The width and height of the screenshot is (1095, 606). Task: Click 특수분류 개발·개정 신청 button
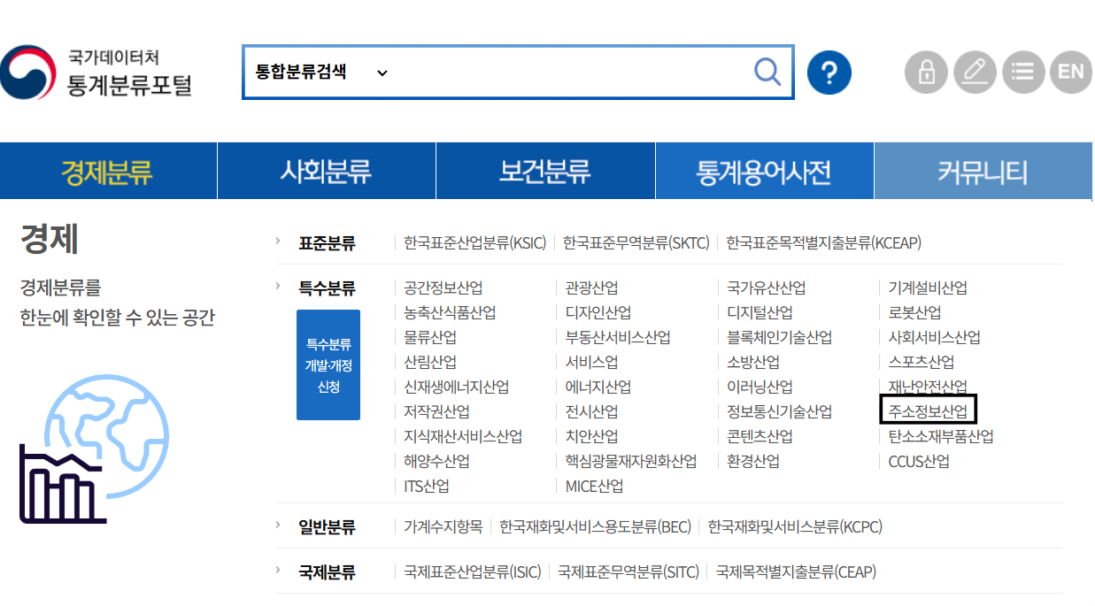point(328,364)
